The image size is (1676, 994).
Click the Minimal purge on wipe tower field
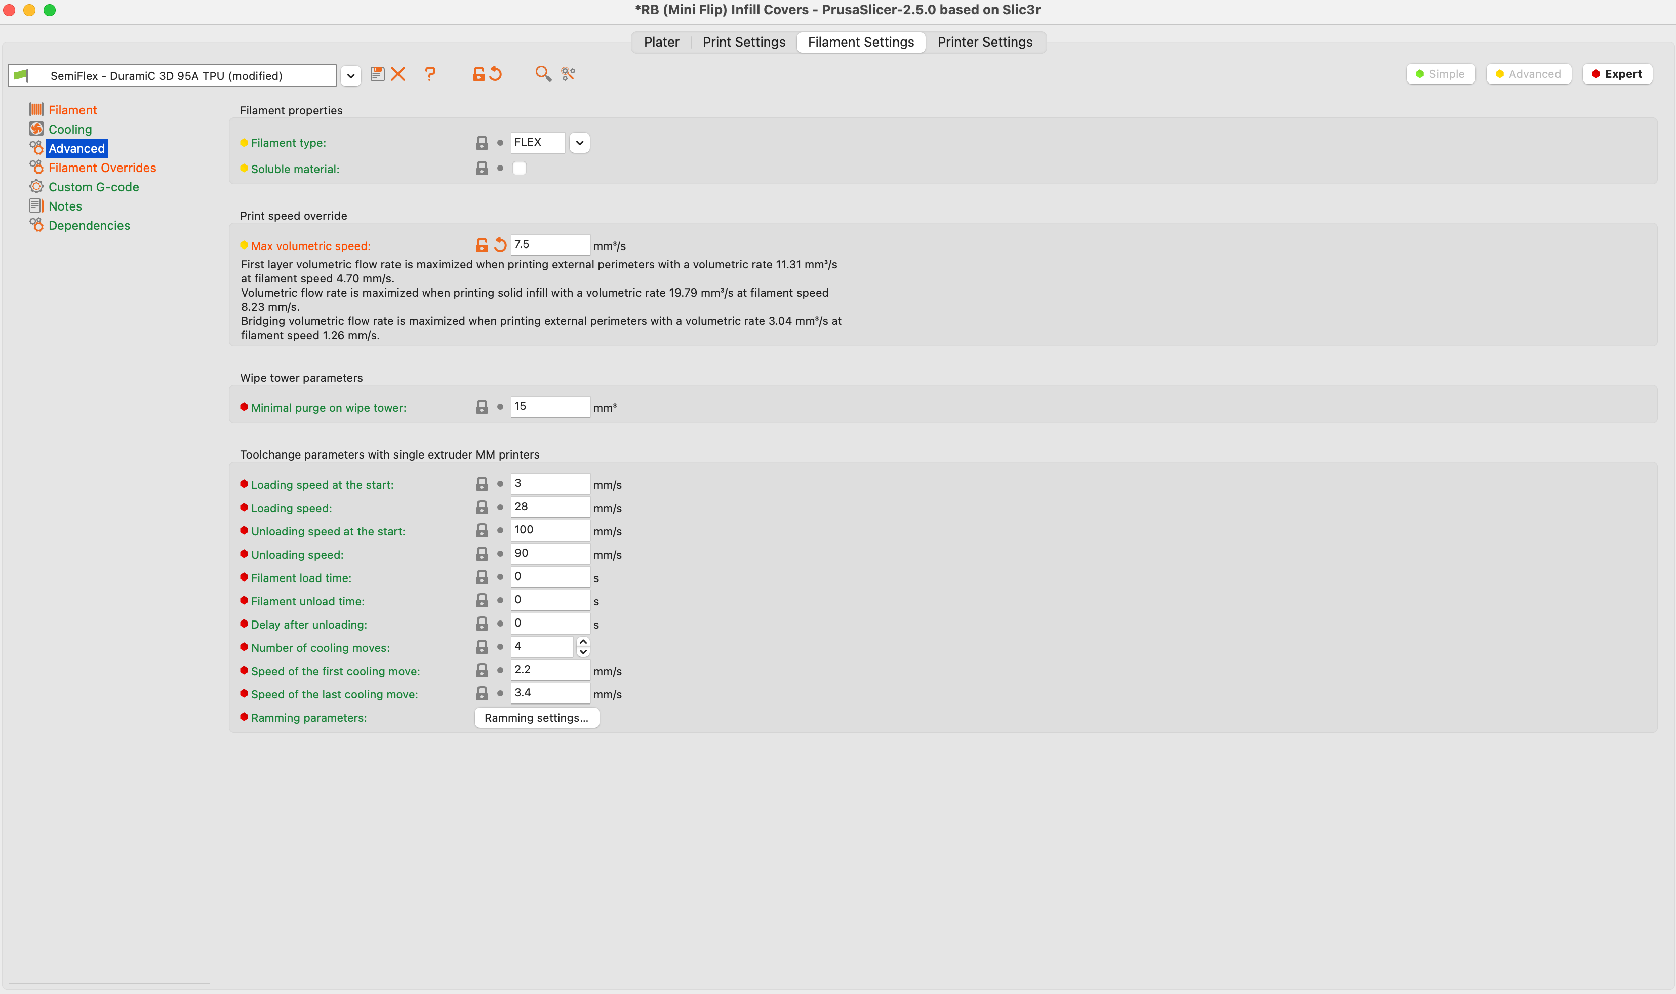click(550, 406)
